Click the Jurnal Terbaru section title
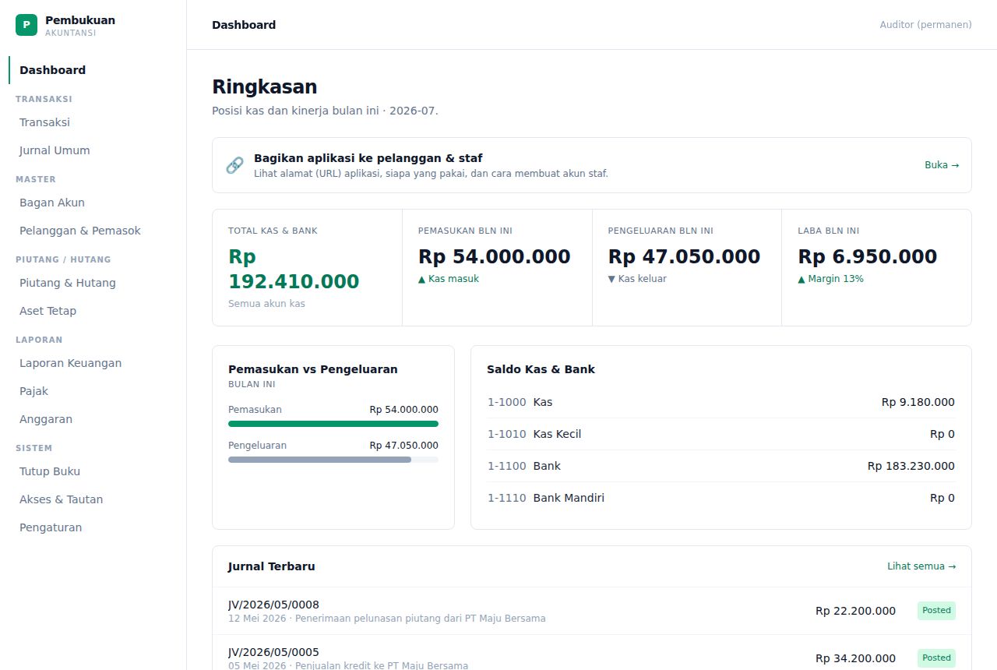This screenshot has width=997, height=670. (272, 566)
